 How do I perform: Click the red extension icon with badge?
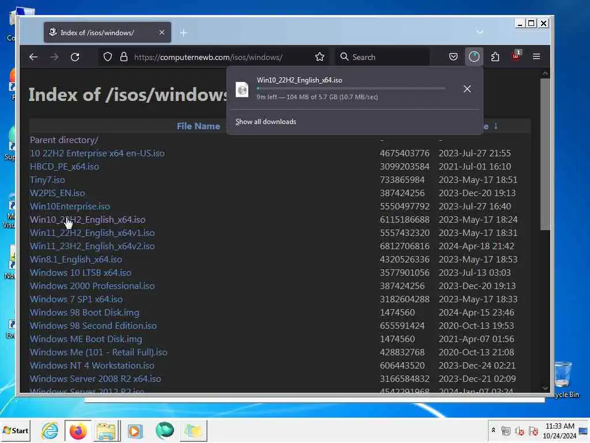click(x=516, y=56)
